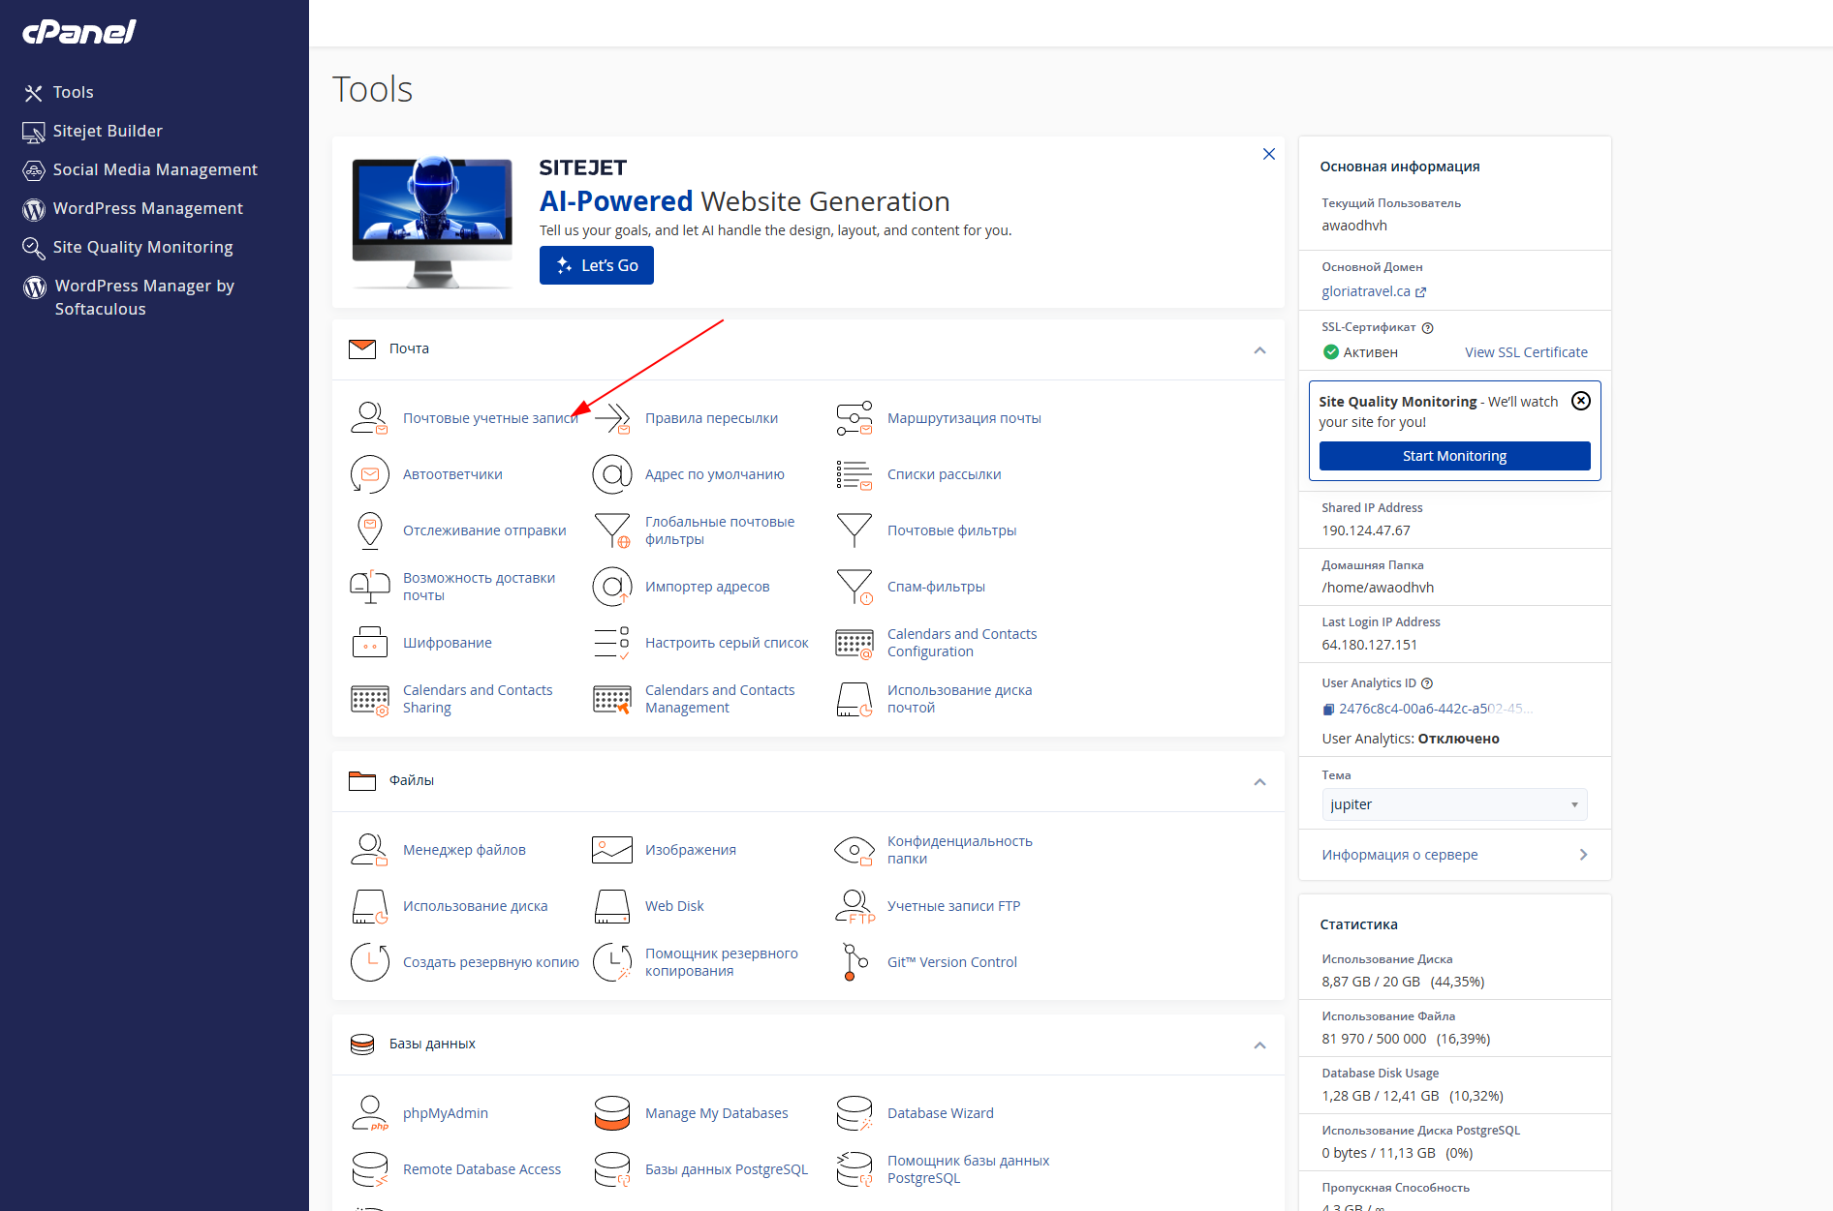Image resolution: width=1833 pixels, height=1211 pixels.
Task: Open the Конфиденциальность папки eye icon
Action: coord(854,850)
